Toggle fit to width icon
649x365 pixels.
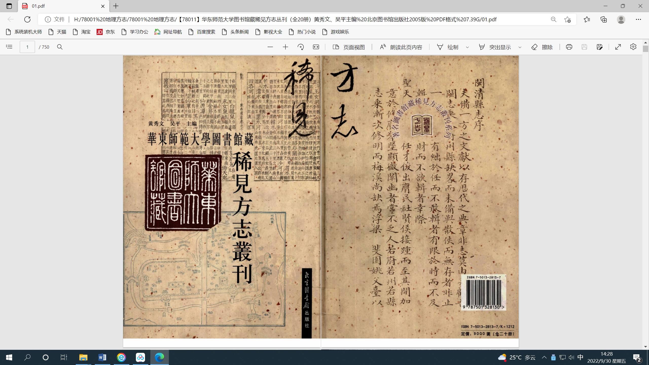pos(316,47)
